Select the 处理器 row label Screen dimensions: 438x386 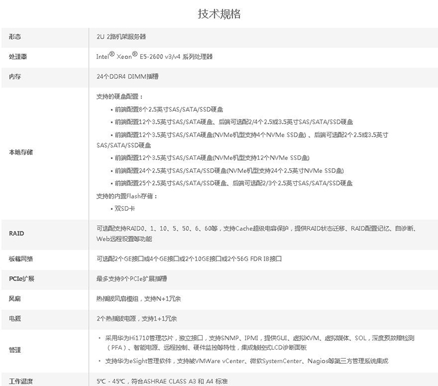click(18, 57)
